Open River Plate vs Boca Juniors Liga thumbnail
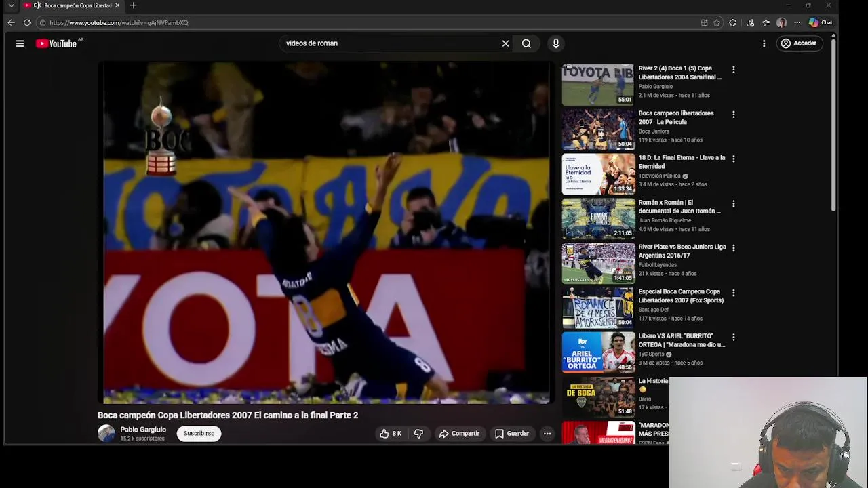Image resolution: width=868 pixels, height=488 pixels. (598, 263)
